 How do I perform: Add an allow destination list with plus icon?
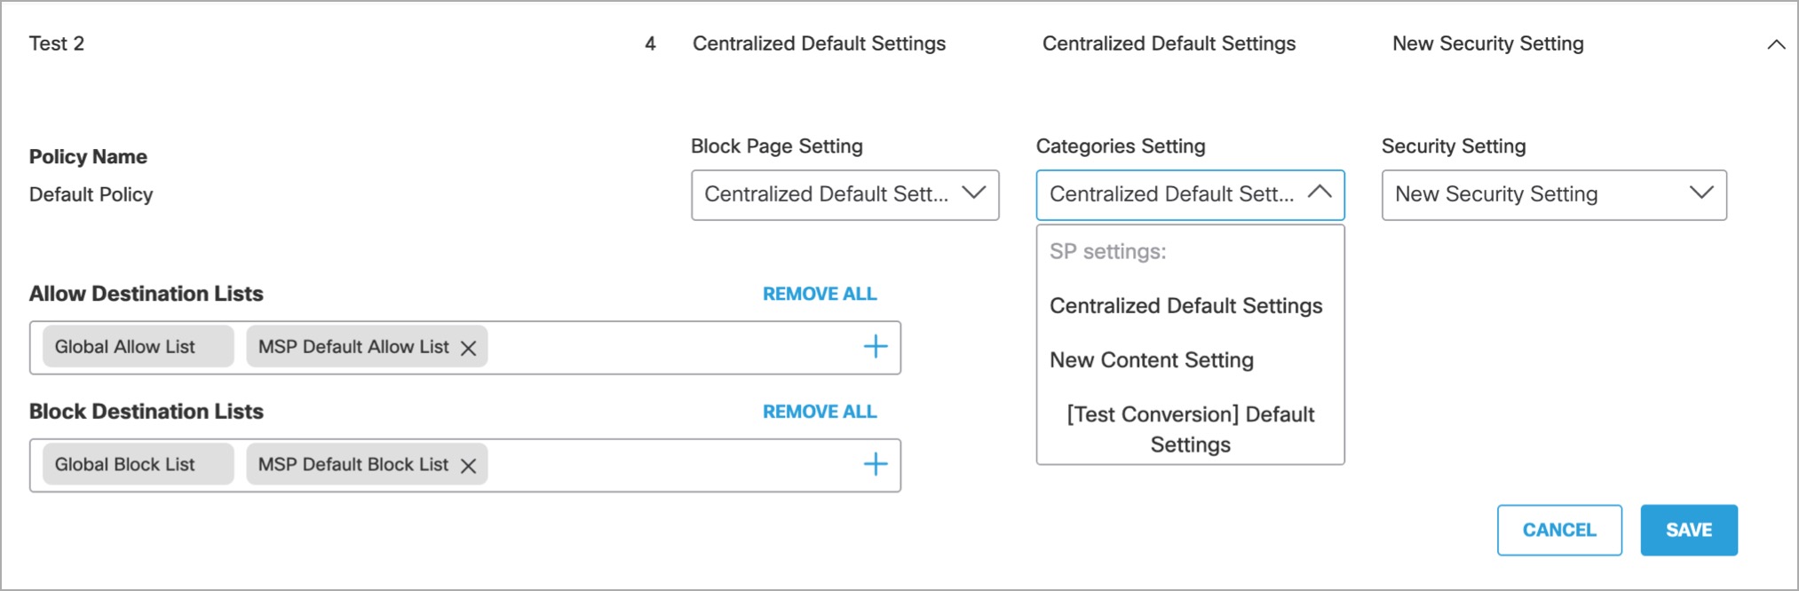coord(876,347)
